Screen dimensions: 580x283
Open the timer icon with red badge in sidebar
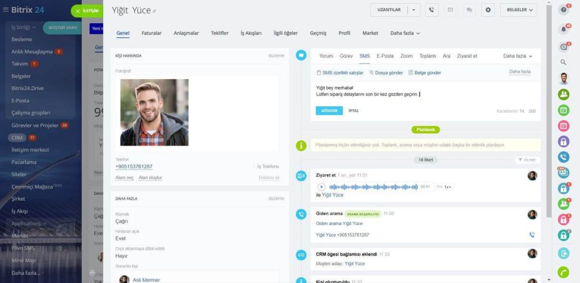(x=563, y=47)
